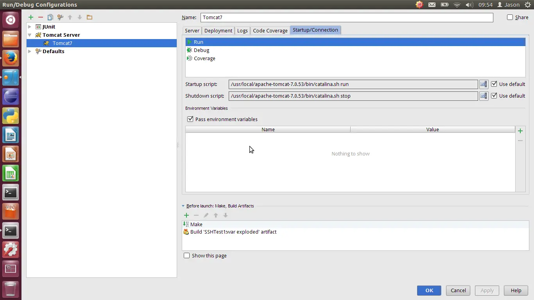Viewport: 534px width, 300px height.
Task: Move the configuration up in the list toolbar
Action: coord(70,17)
